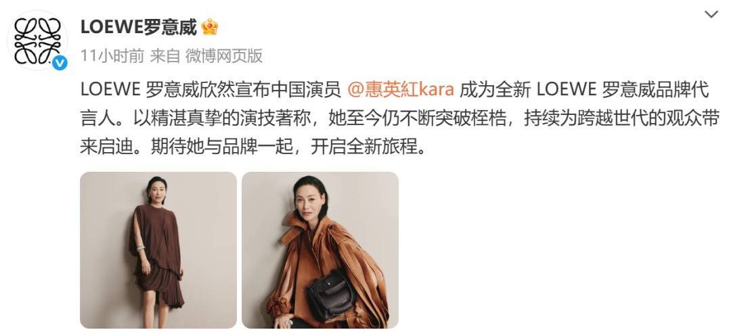Screen dimensions: 731x334
Task: Open the @惠英紅kara mention link
Action: pyautogui.click(x=401, y=89)
